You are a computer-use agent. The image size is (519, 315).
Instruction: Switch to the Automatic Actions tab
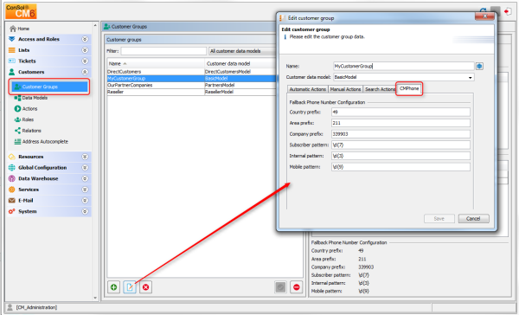coord(307,89)
